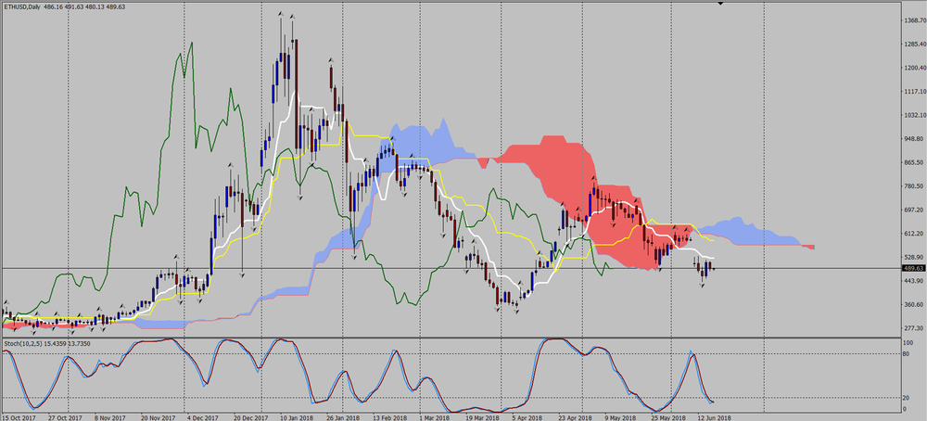Click the 10 Jan 2018 date label

pos(298,417)
